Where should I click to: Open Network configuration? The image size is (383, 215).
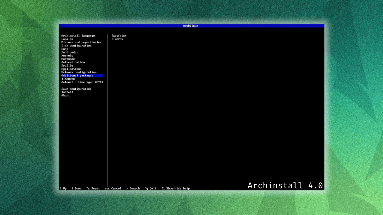(78, 72)
